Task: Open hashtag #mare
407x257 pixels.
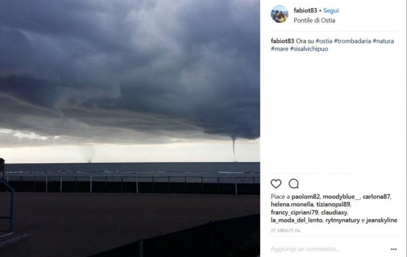Action: coord(279,49)
